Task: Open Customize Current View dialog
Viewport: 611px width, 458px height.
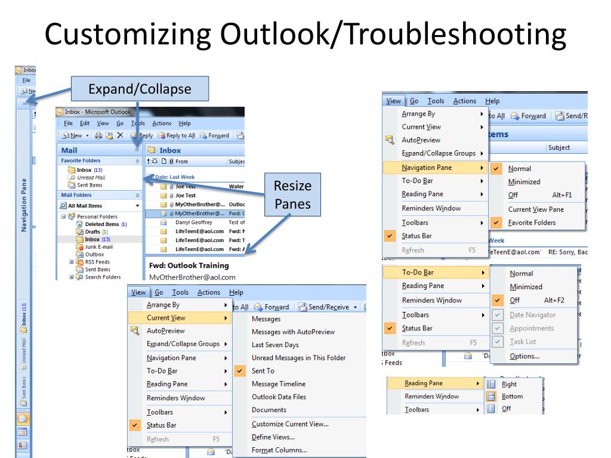Action: coord(290,424)
